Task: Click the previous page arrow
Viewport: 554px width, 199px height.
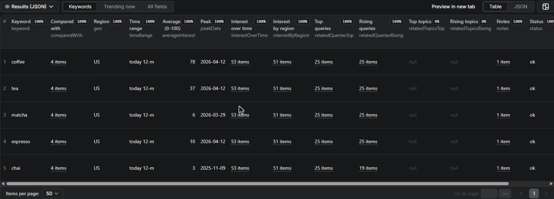Action: tap(521, 193)
